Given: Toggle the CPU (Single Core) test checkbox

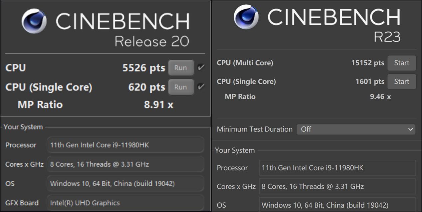Looking at the screenshot, I should pos(201,87).
